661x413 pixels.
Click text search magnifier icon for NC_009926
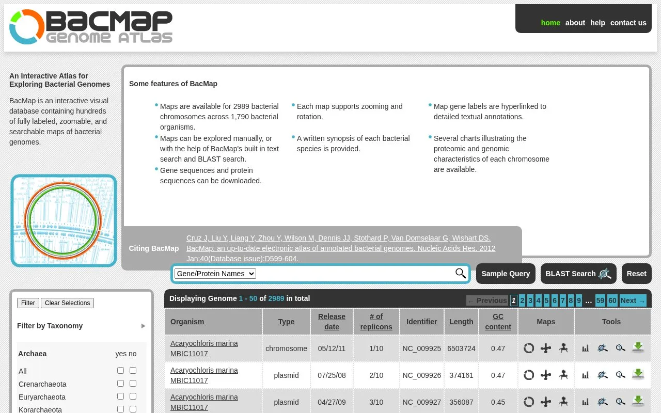coord(620,375)
